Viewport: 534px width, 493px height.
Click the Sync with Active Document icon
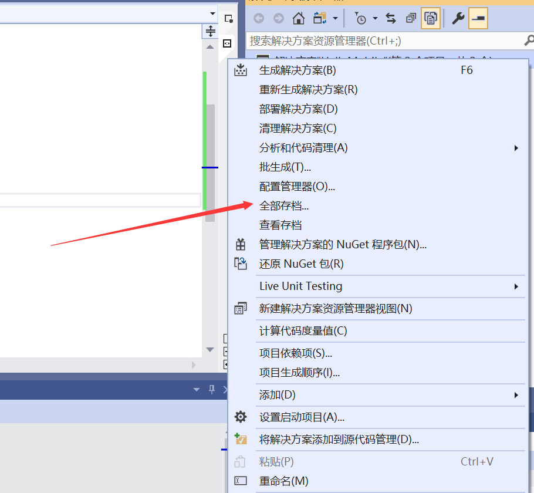point(391,18)
